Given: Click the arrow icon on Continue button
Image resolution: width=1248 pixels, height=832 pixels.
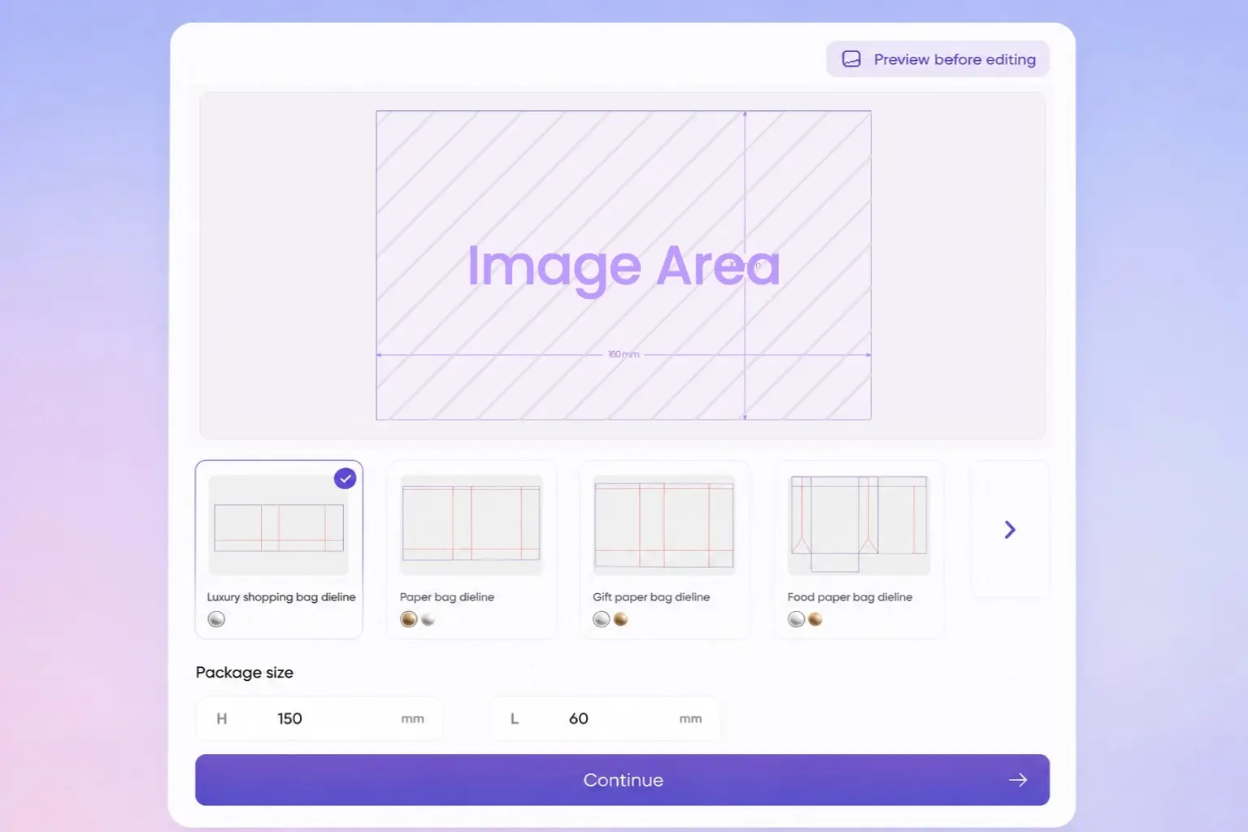Looking at the screenshot, I should (x=1018, y=780).
